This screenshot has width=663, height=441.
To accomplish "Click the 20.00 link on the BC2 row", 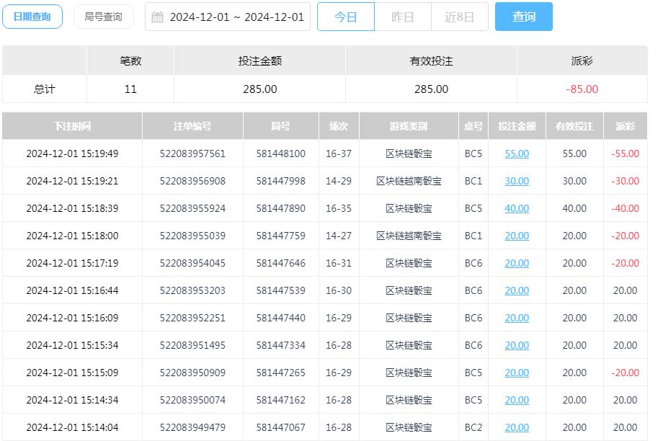I will (x=516, y=427).
